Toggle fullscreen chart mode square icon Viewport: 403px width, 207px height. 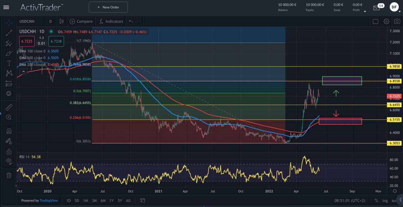375,21
